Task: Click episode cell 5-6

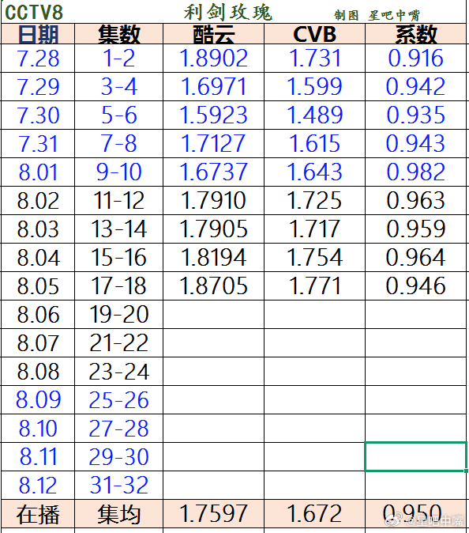Action: (x=118, y=115)
